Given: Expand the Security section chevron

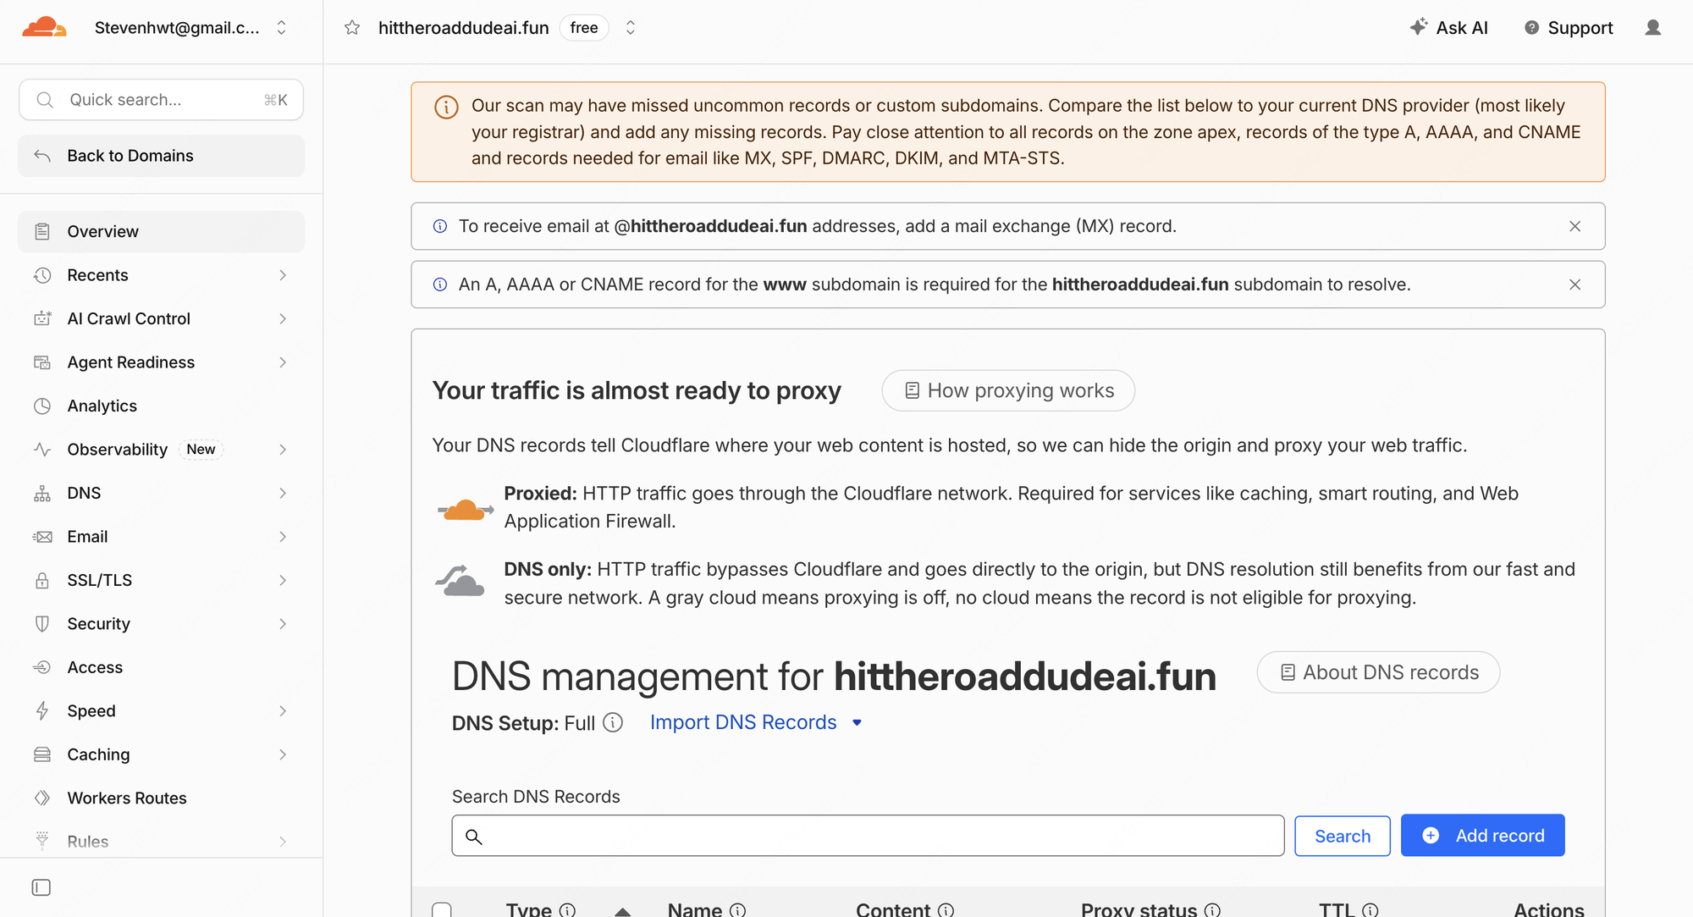Looking at the screenshot, I should [x=282, y=624].
